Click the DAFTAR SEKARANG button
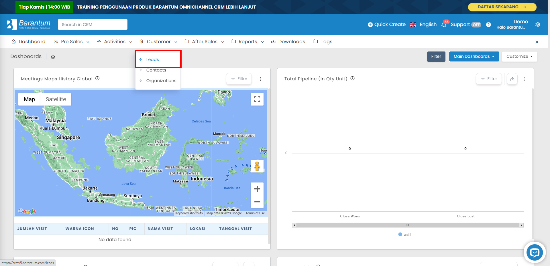 [x=502, y=7]
